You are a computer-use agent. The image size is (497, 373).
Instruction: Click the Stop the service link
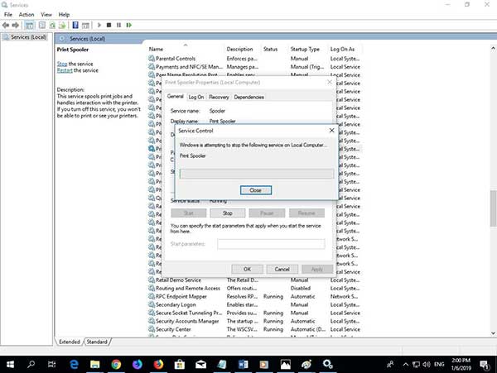(x=62, y=64)
